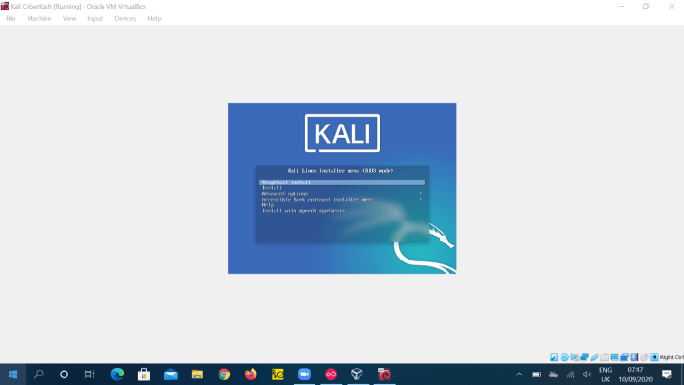Click the audio status indicator icon
This screenshot has height=385, width=684.
coord(575,357)
